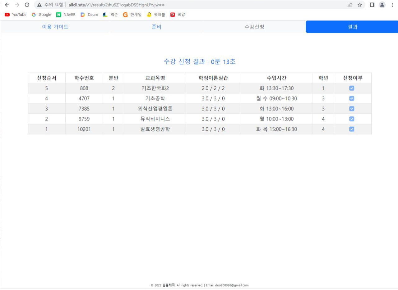This screenshot has height=290, width=398.
Task: Click course number 808
Action: click(x=84, y=88)
